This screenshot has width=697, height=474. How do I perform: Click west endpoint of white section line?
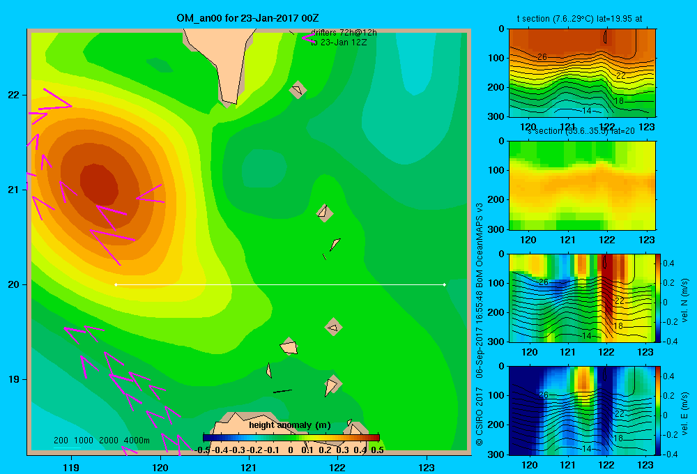[116, 284]
